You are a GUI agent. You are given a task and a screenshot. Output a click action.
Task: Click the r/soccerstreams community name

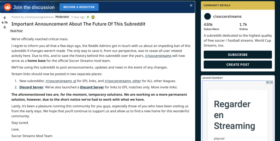[227, 16]
